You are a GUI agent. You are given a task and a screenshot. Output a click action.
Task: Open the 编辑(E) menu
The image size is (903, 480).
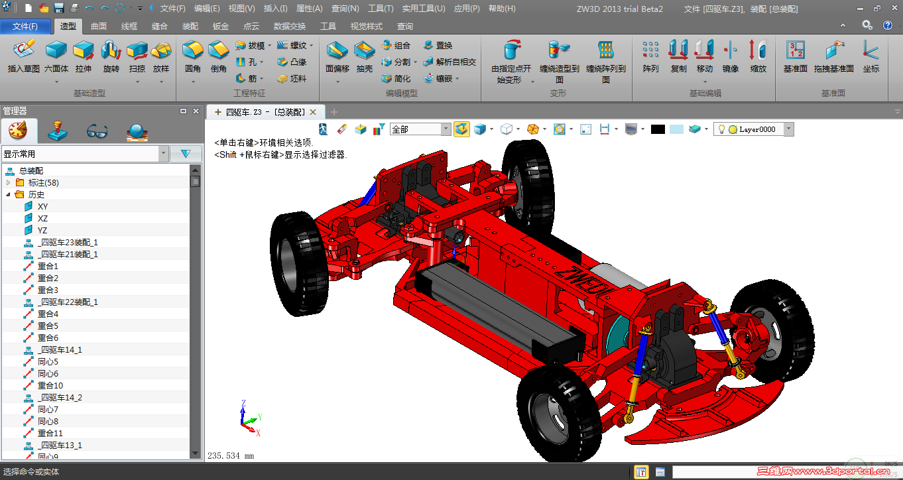(207, 9)
